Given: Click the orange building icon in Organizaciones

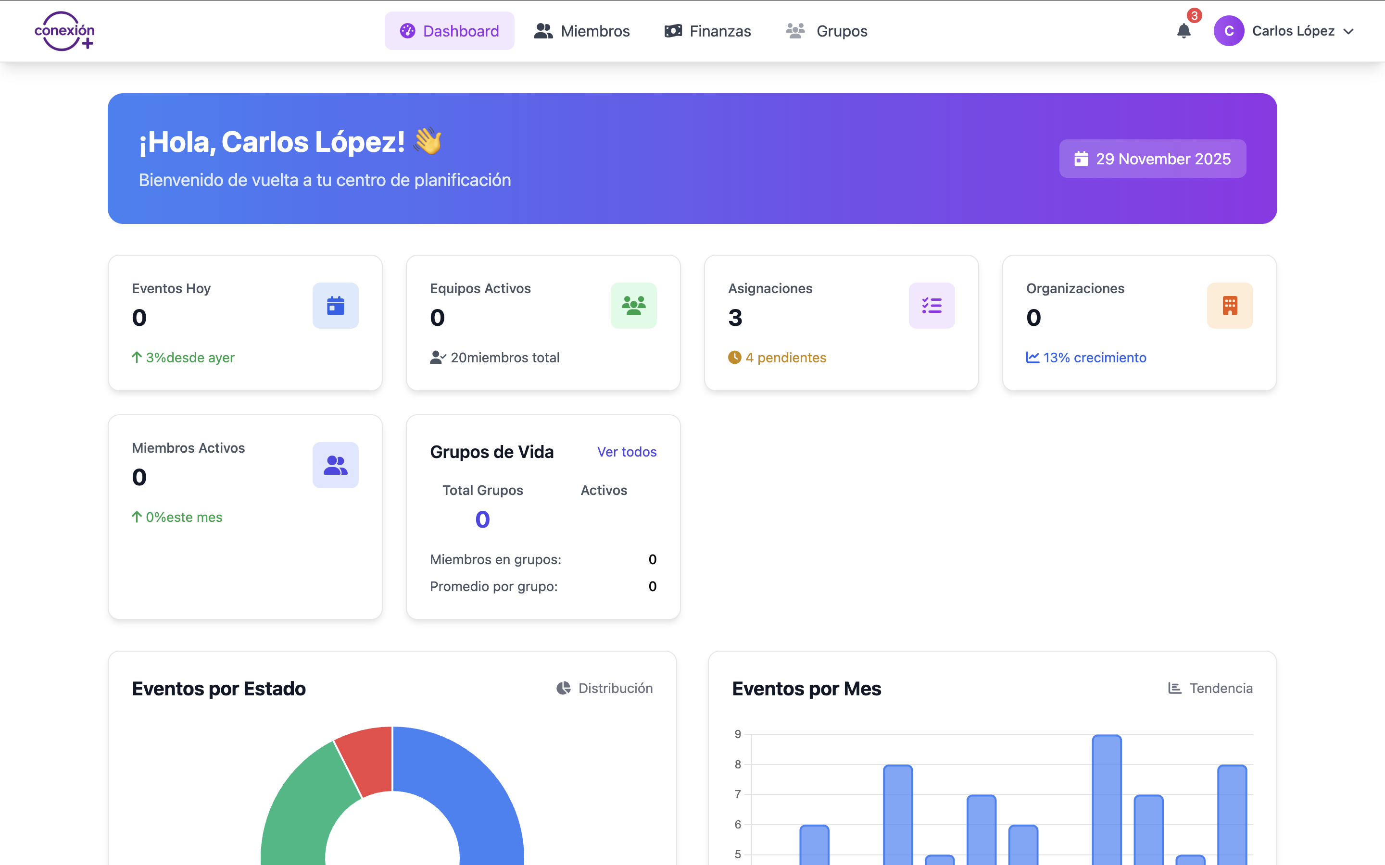Looking at the screenshot, I should coord(1229,306).
